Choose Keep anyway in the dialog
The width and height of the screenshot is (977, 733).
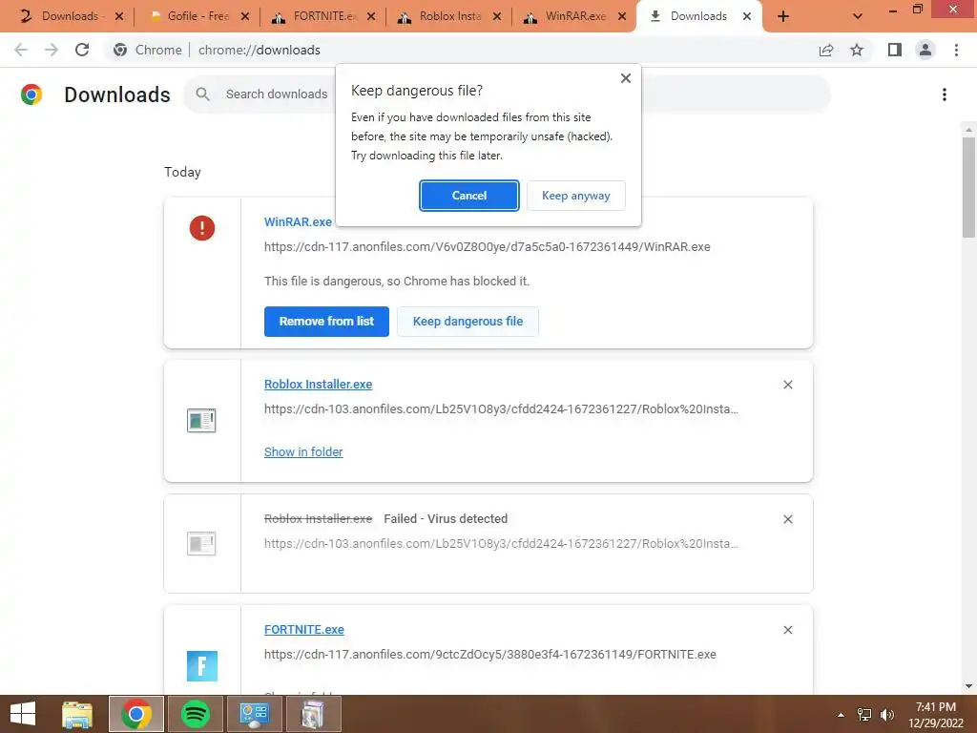coord(575,196)
